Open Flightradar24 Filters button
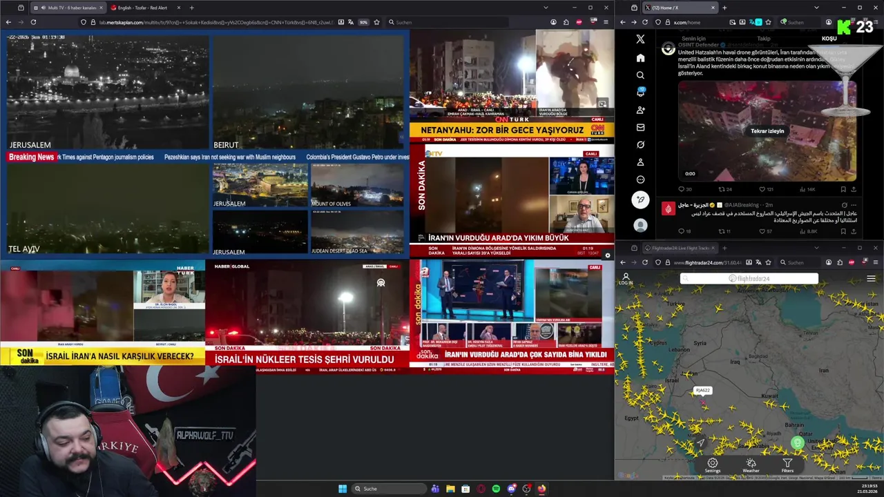884x497 pixels. (x=787, y=466)
